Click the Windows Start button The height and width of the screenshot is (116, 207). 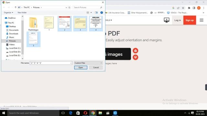click(x=4, y=113)
